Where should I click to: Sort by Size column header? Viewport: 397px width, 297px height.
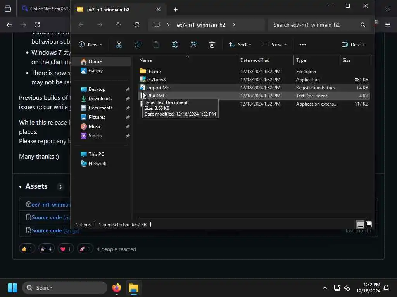coord(356,60)
